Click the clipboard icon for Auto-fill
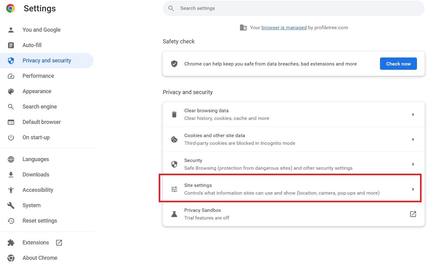441x269 pixels. (11, 45)
